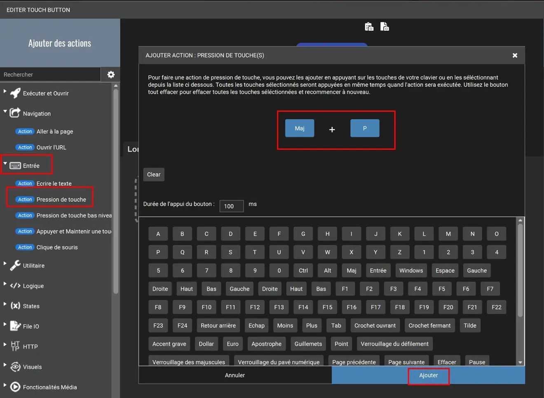This screenshot has height=398, width=544.
Task: Select the Ctrl key
Action: coord(303,270)
